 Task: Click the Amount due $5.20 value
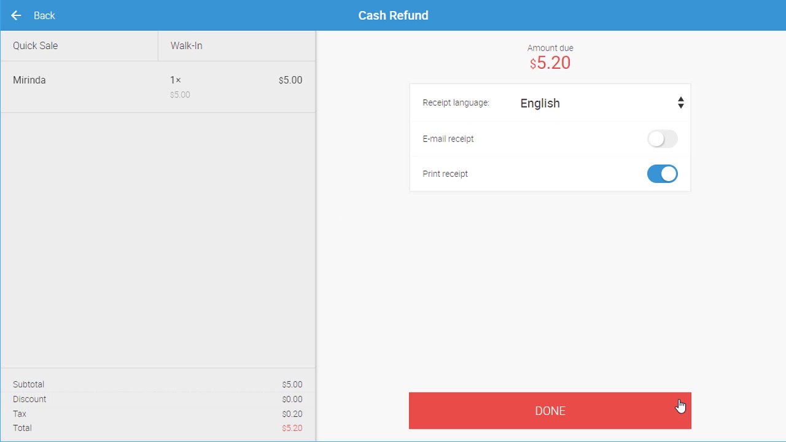click(550, 63)
